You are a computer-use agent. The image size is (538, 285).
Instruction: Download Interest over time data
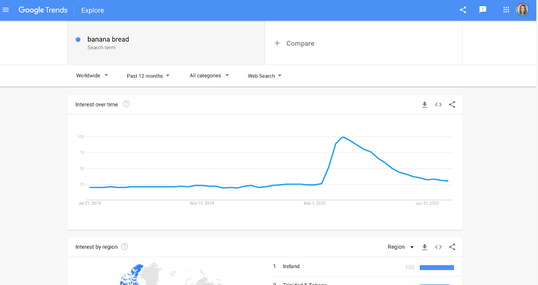point(425,104)
